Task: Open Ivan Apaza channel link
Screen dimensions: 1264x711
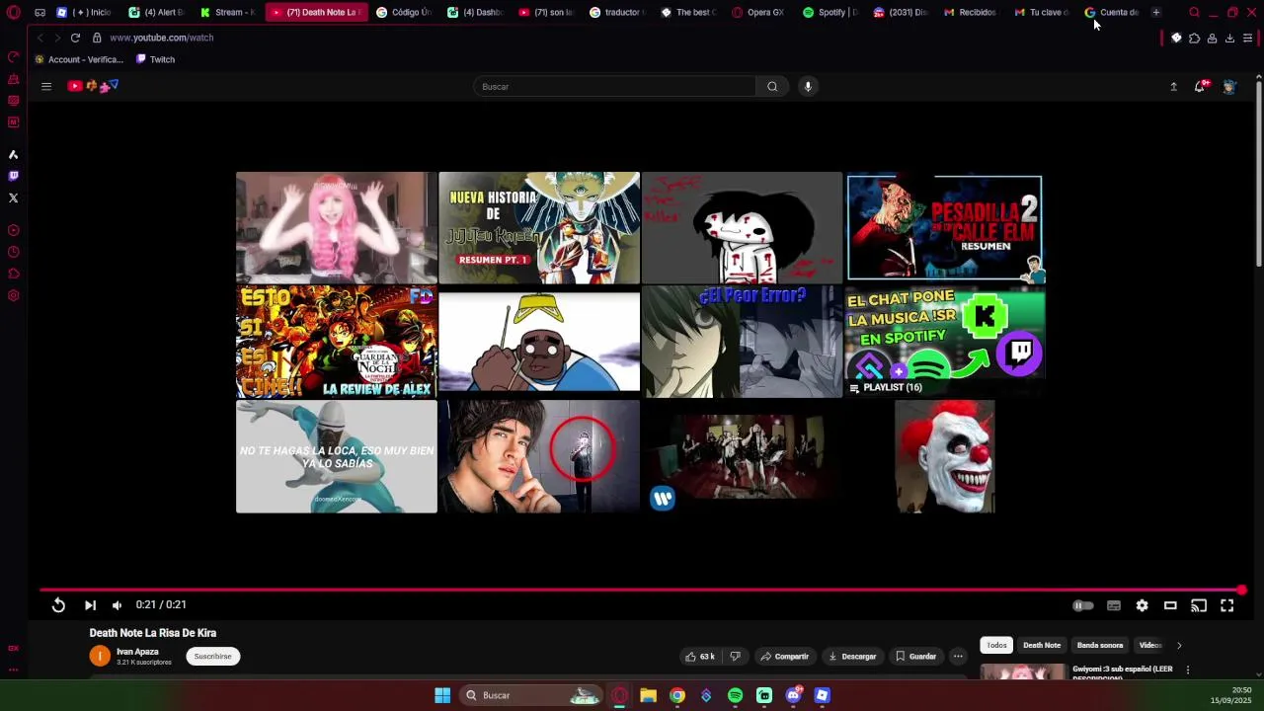Action: pyautogui.click(x=137, y=652)
